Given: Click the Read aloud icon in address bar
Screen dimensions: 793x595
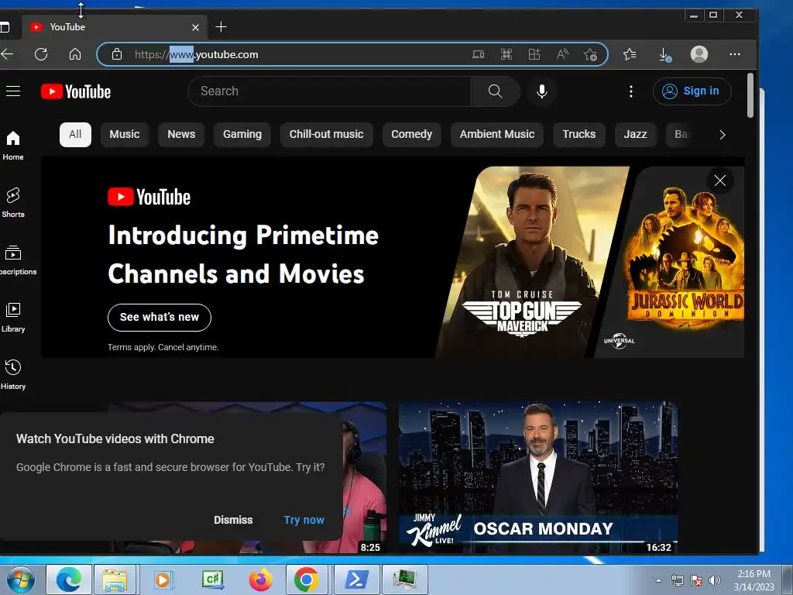Looking at the screenshot, I should [562, 54].
